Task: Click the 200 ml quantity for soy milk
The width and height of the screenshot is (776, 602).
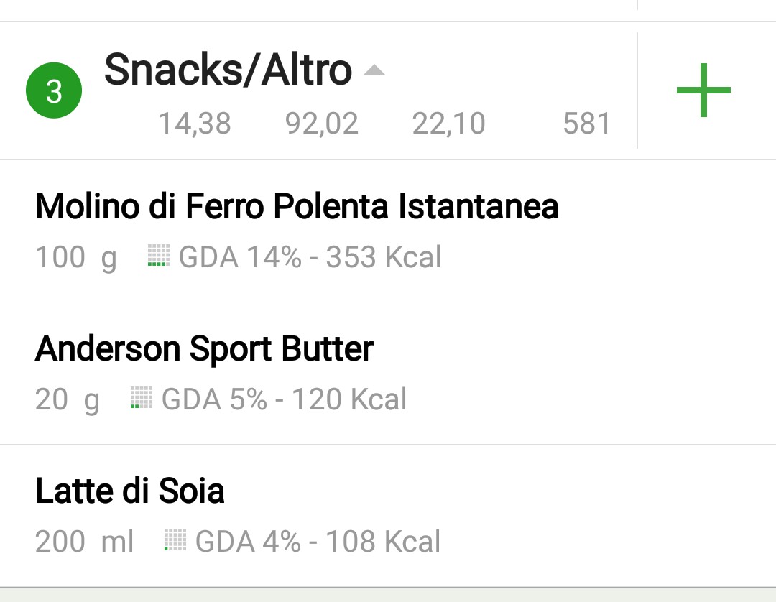Action: pyautogui.click(x=84, y=541)
